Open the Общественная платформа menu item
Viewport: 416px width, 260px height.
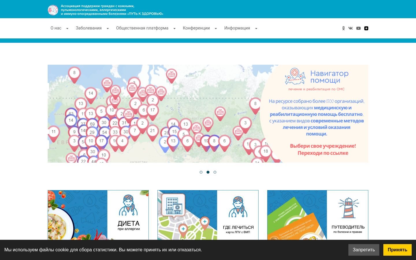(142, 28)
